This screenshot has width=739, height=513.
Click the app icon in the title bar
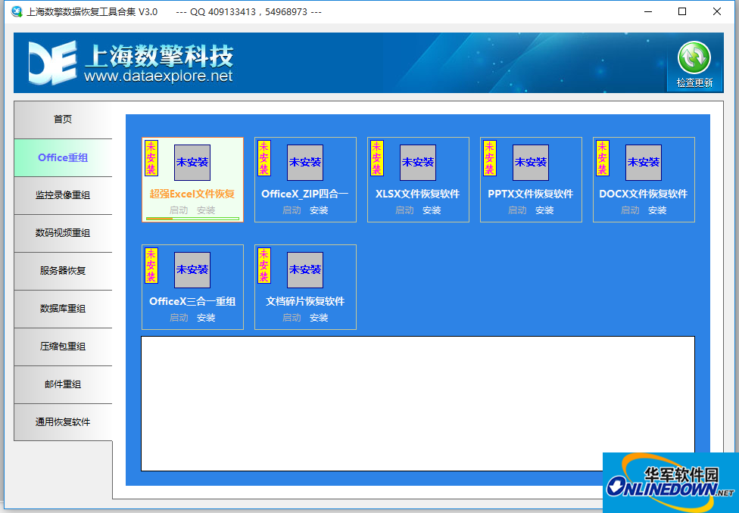(x=17, y=12)
